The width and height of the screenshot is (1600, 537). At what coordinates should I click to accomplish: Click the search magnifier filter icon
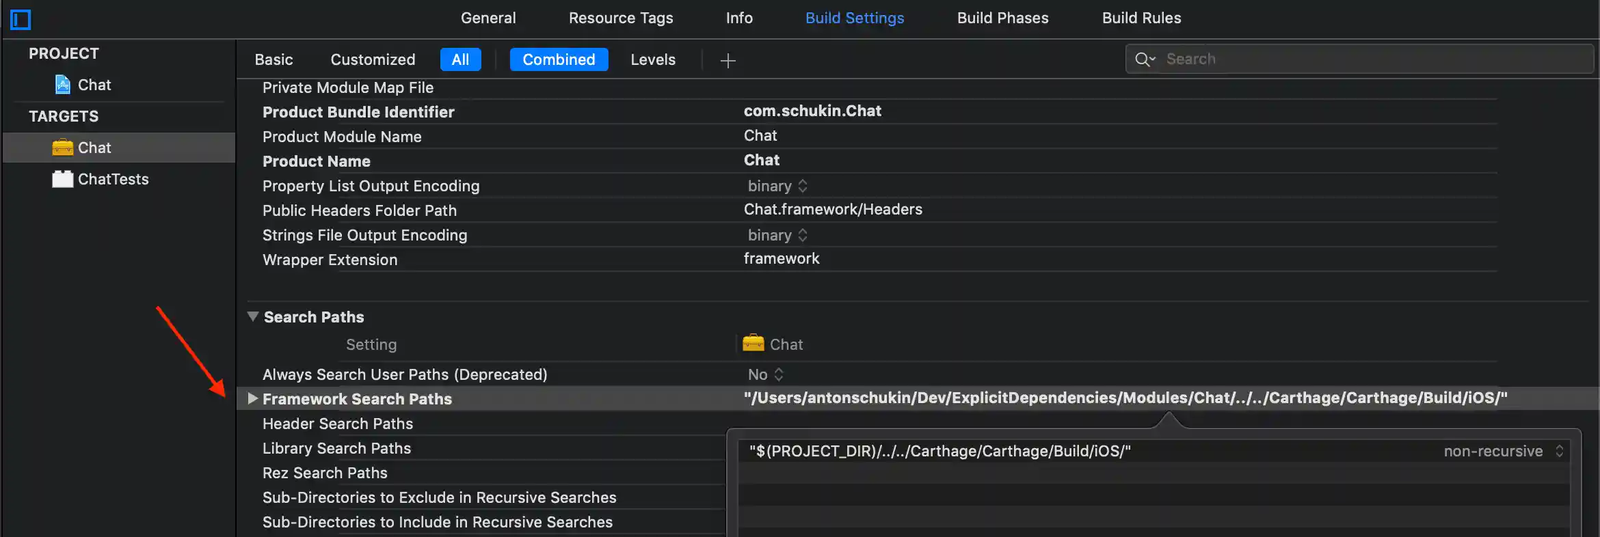(1144, 59)
